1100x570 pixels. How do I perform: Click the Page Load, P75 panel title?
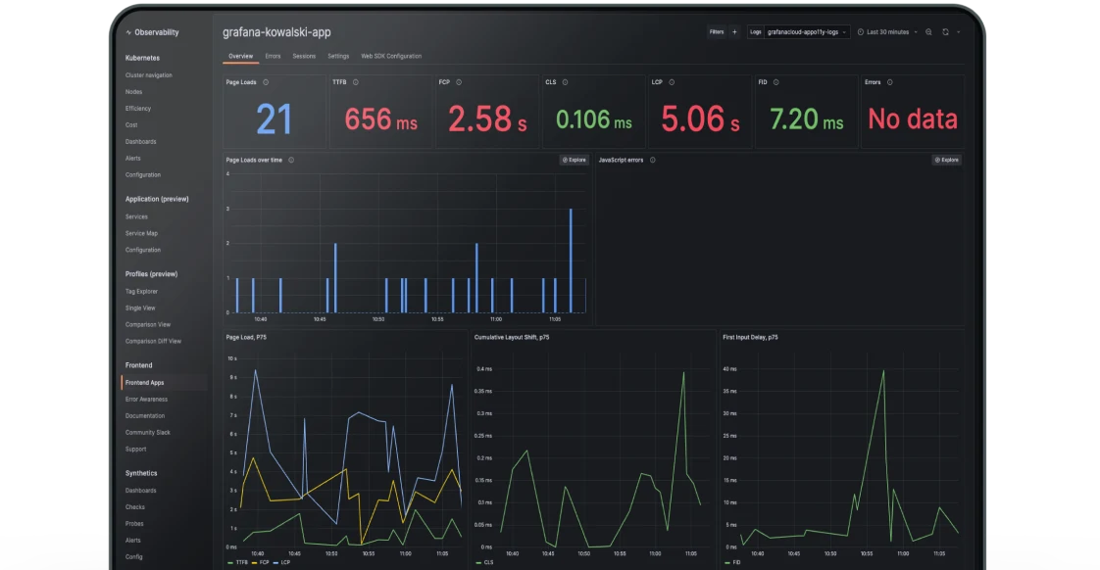(x=246, y=337)
